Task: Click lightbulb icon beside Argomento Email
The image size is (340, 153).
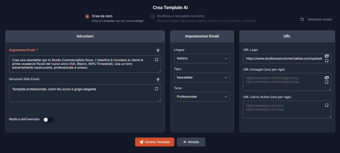Action: [x=158, y=50]
